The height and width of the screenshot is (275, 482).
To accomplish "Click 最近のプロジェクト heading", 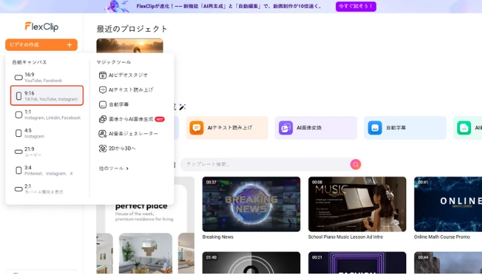I will pos(132,29).
